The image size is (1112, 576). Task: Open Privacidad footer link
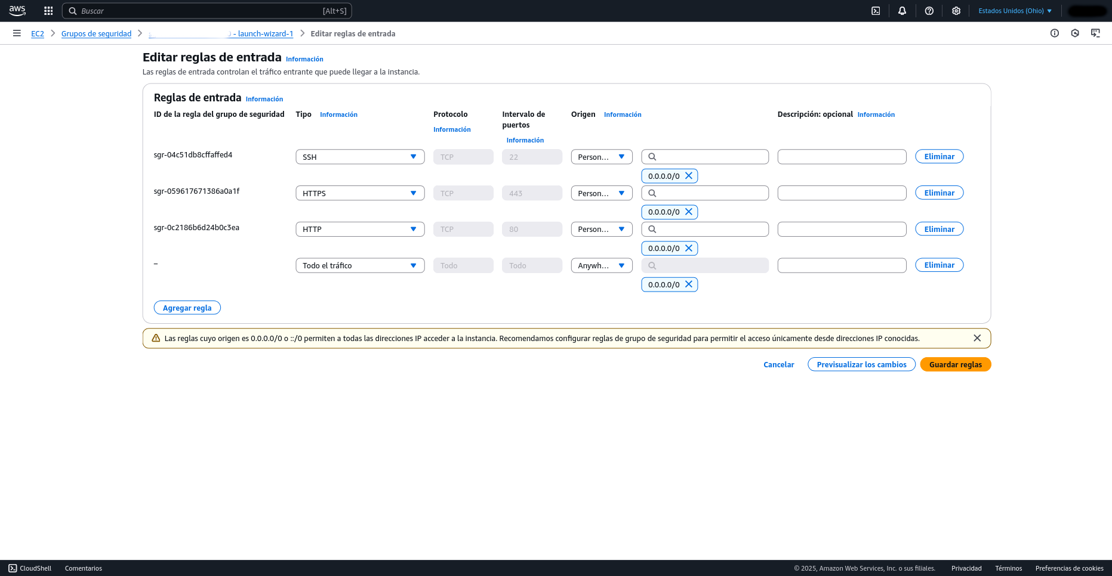[966, 568]
